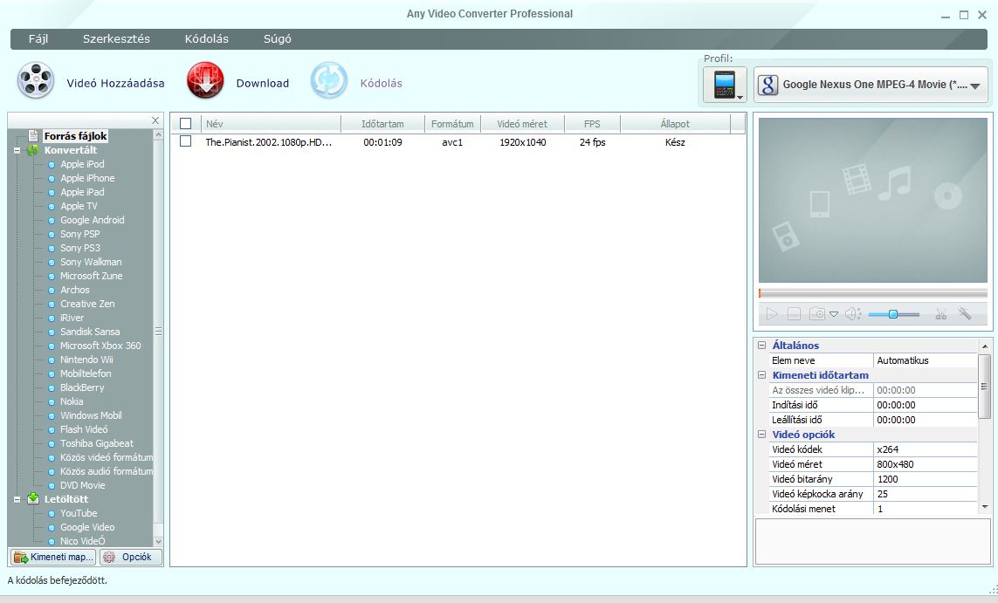The width and height of the screenshot is (998, 603).
Task: Select Google Video tree item
Action: (x=87, y=528)
